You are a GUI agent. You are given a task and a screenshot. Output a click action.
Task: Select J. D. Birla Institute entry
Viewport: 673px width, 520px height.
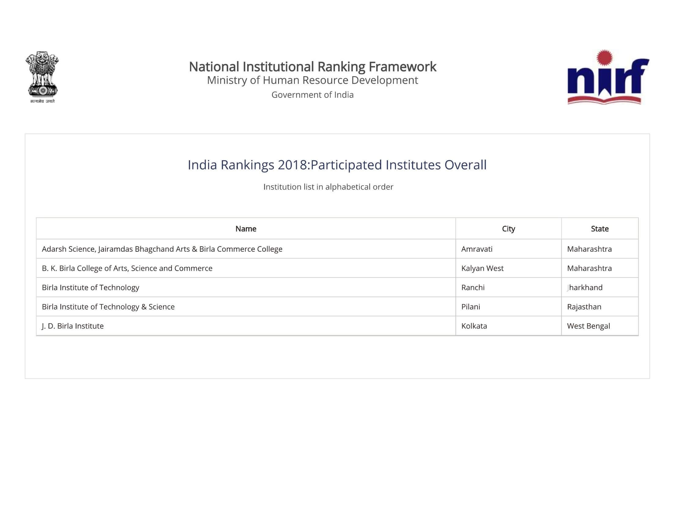(x=73, y=326)
